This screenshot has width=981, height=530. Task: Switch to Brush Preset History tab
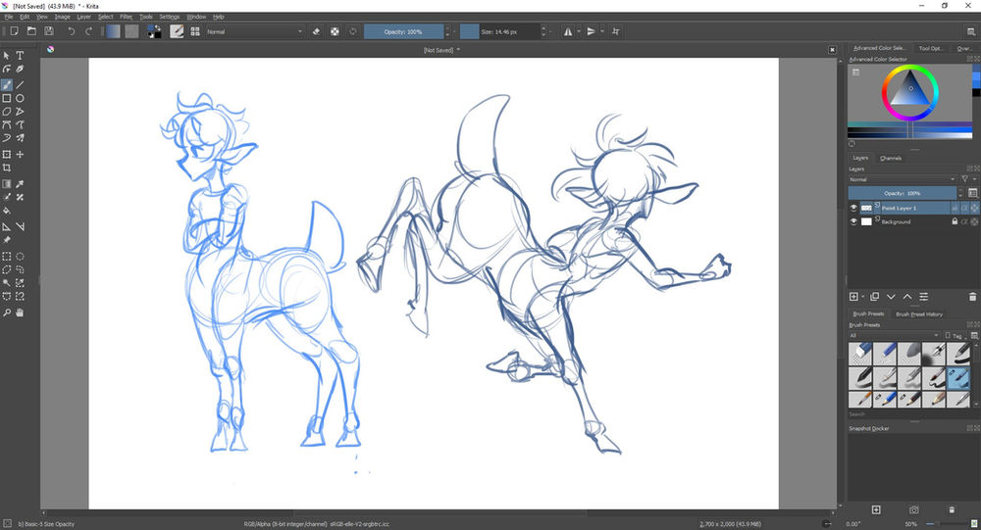pyautogui.click(x=919, y=314)
